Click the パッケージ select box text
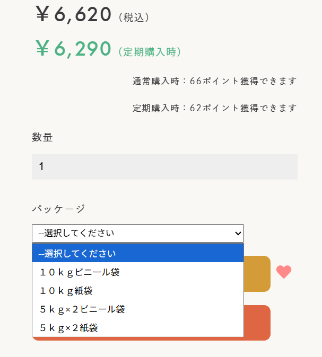 [80, 233]
